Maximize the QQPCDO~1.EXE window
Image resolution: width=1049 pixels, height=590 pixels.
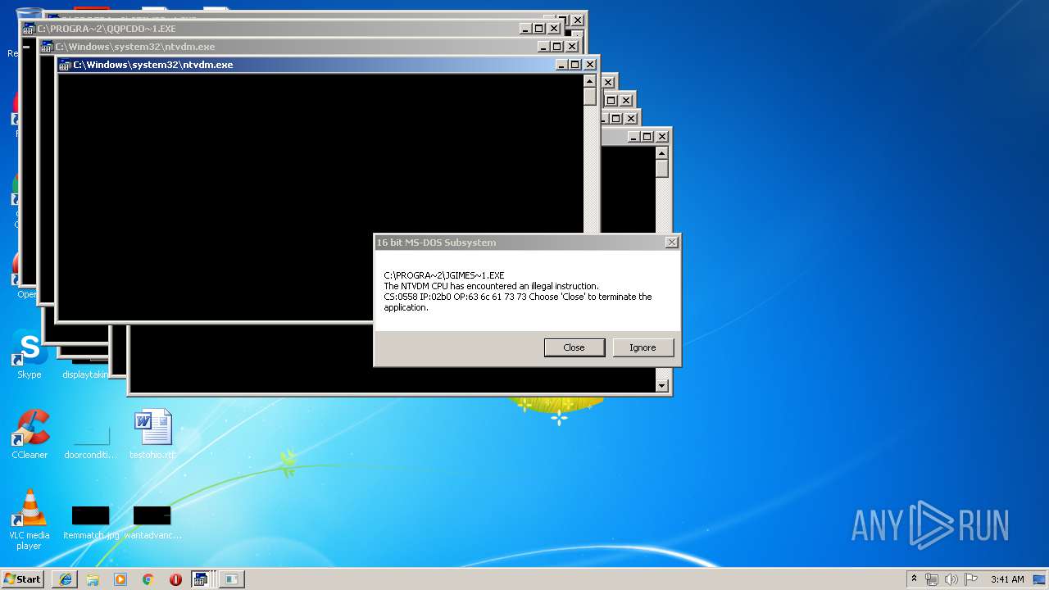538,29
